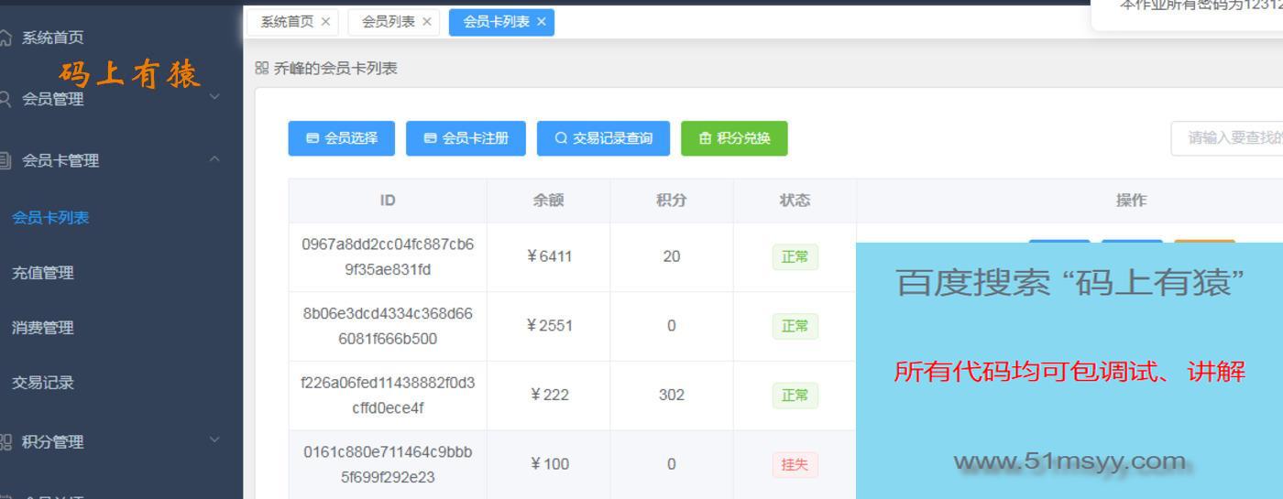Click the 正常 status tag in ¥6411 row
Image resolution: width=1283 pixels, height=499 pixels.
[x=795, y=257]
